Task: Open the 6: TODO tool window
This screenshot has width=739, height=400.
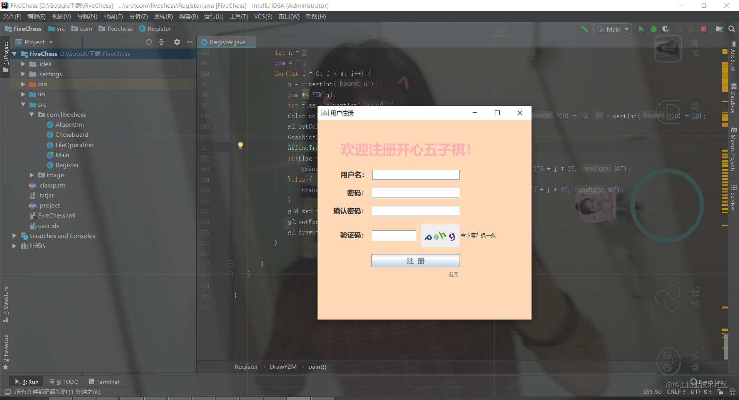Action: (x=64, y=382)
